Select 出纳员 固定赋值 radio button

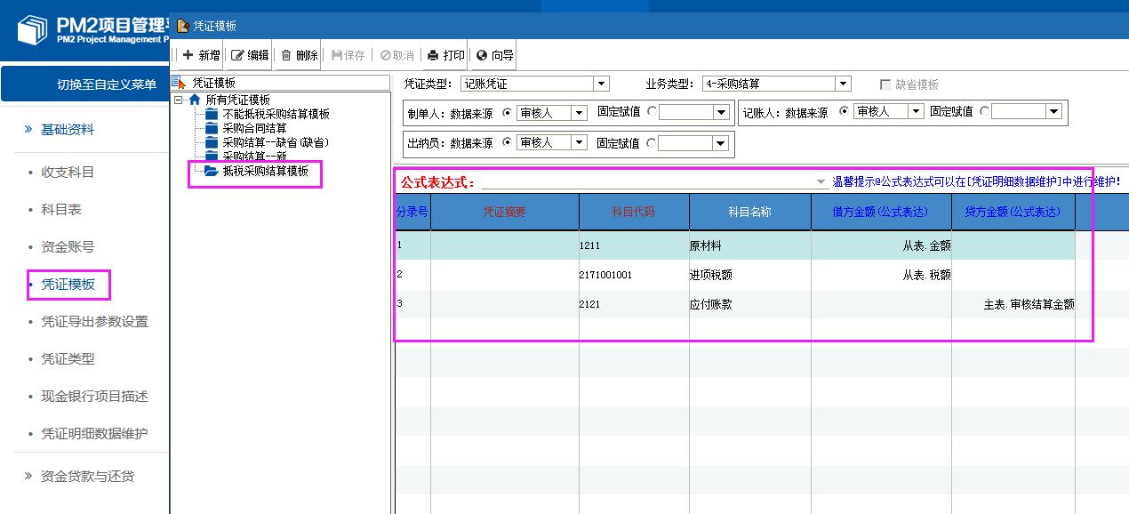coord(652,142)
